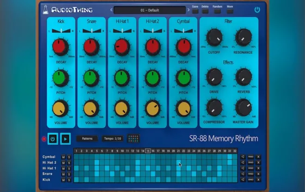Click the red record indicator

(x=44, y=139)
